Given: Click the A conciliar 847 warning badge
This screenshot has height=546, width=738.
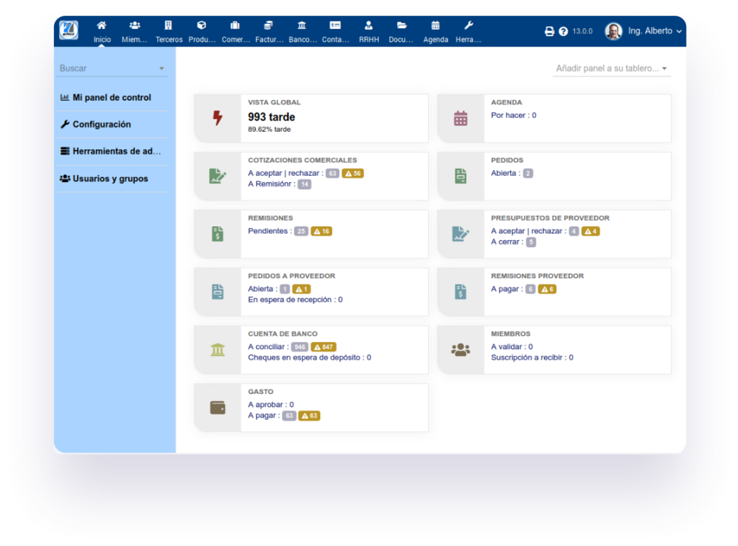Looking at the screenshot, I should (324, 347).
